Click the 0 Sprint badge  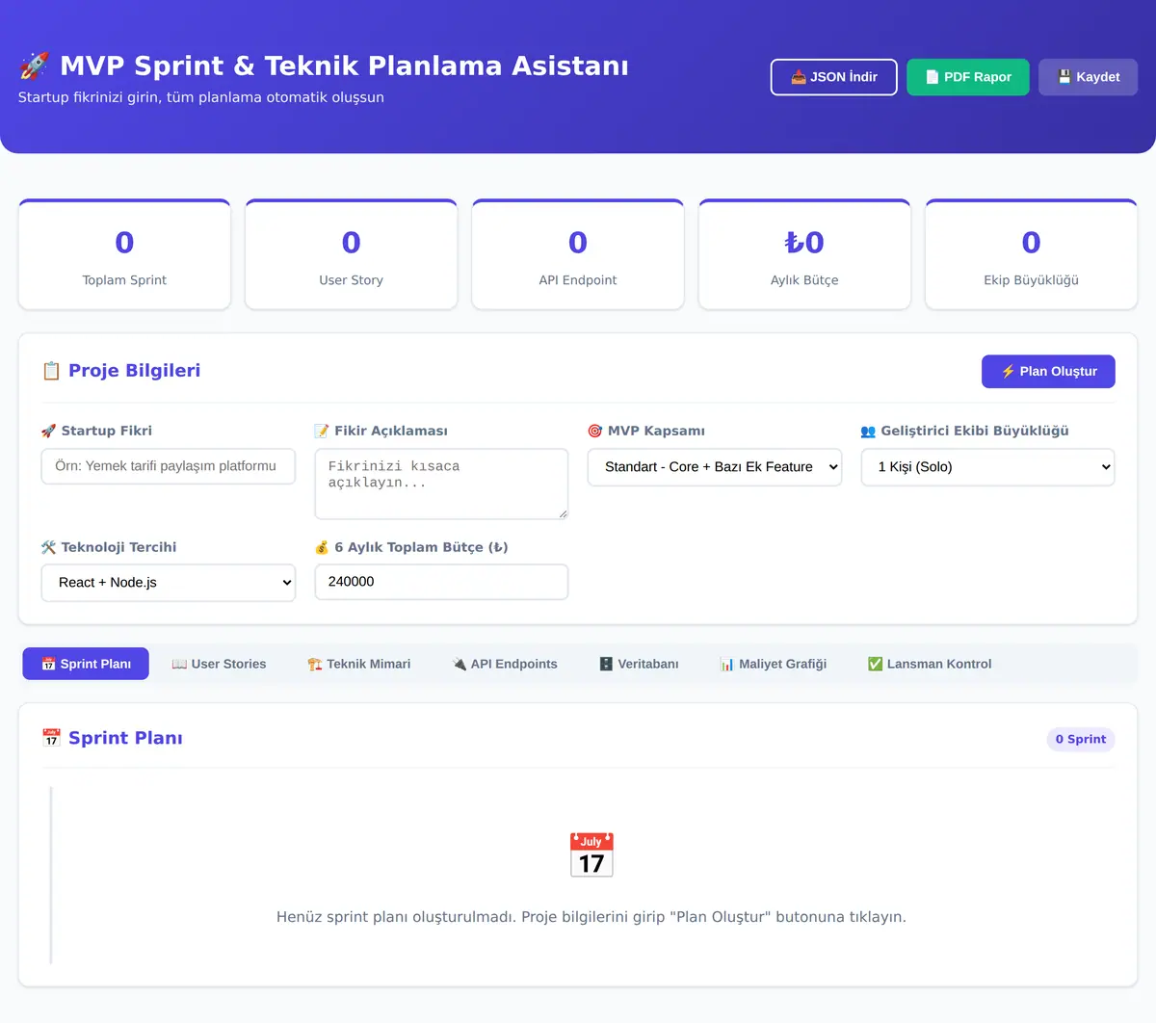point(1081,739)
